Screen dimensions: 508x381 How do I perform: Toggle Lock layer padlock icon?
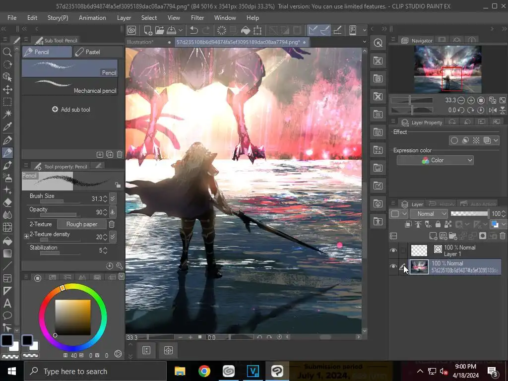(x=438, y=224)
